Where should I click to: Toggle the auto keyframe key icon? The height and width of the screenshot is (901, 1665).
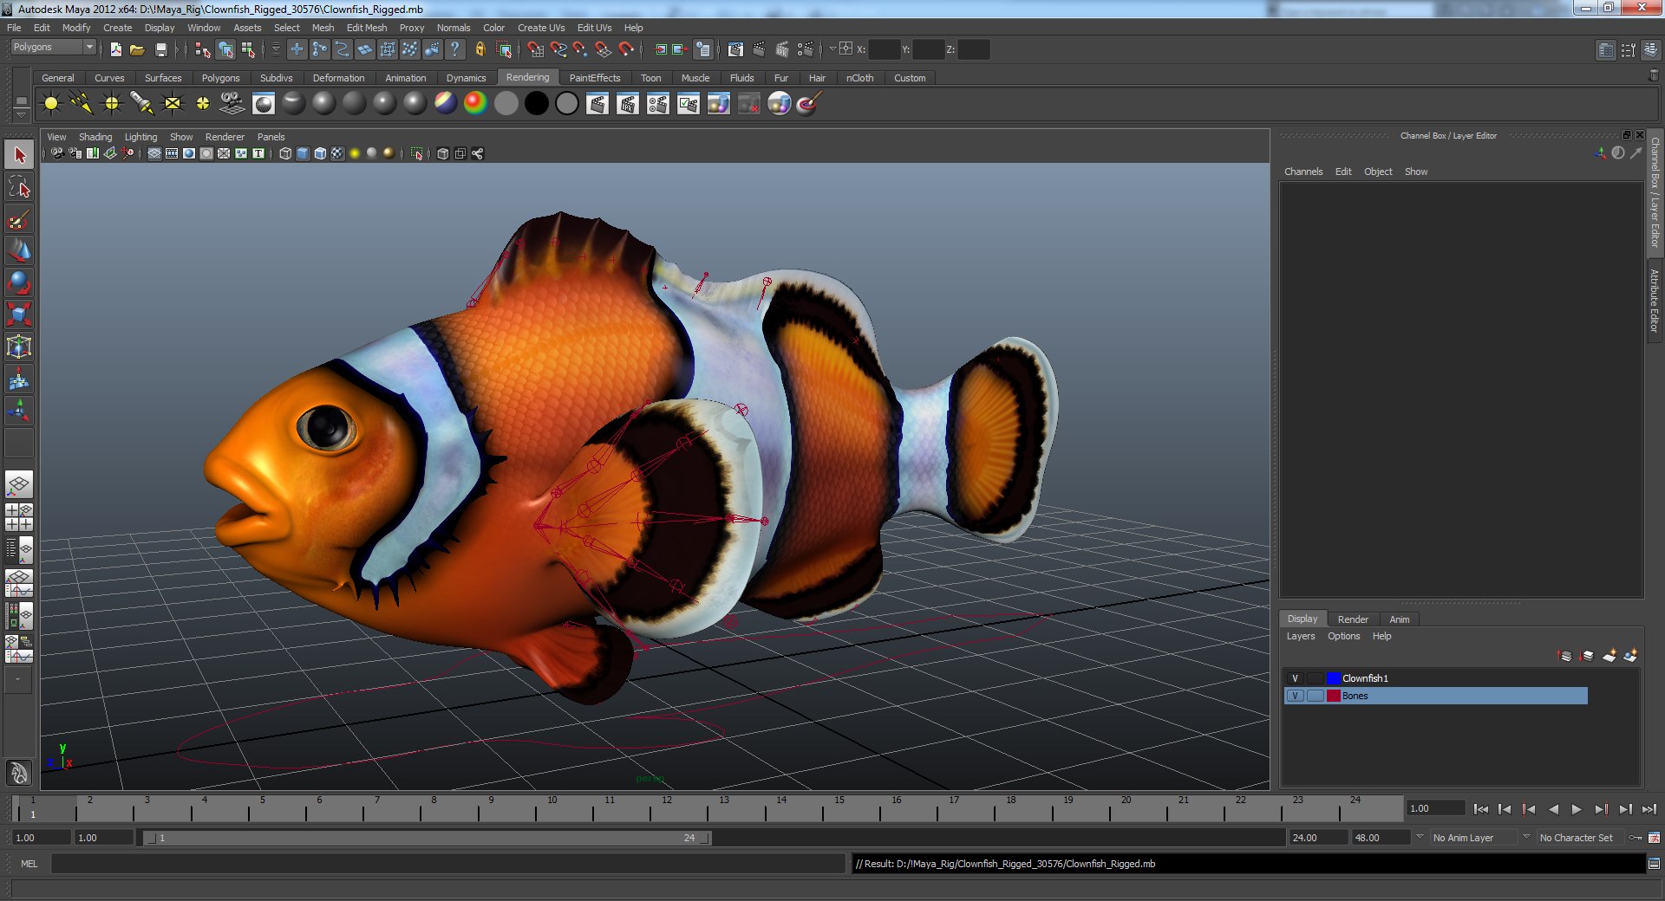1636,838
